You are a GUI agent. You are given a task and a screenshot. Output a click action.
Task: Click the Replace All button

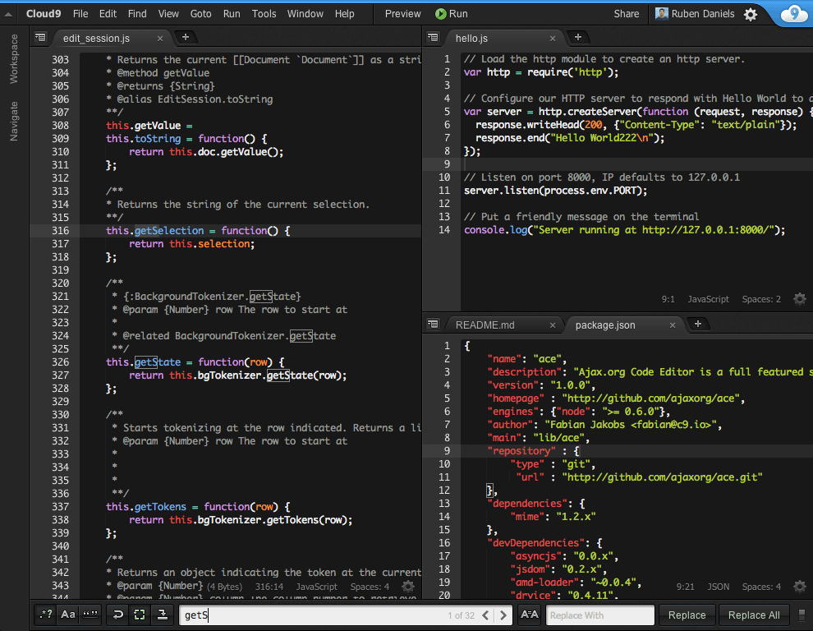[754, 615]
